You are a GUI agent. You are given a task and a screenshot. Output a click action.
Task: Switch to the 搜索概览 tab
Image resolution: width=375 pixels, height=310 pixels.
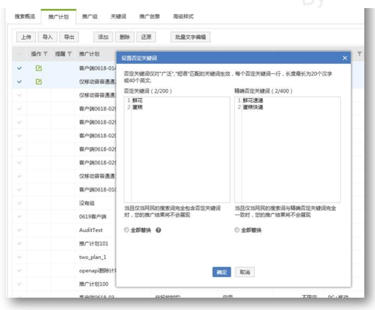(x=25, y=17)
